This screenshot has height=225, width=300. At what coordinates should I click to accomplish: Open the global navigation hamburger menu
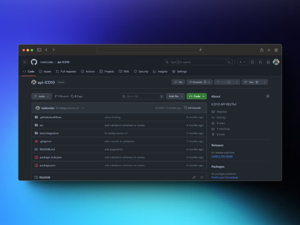tap(24, 62)
